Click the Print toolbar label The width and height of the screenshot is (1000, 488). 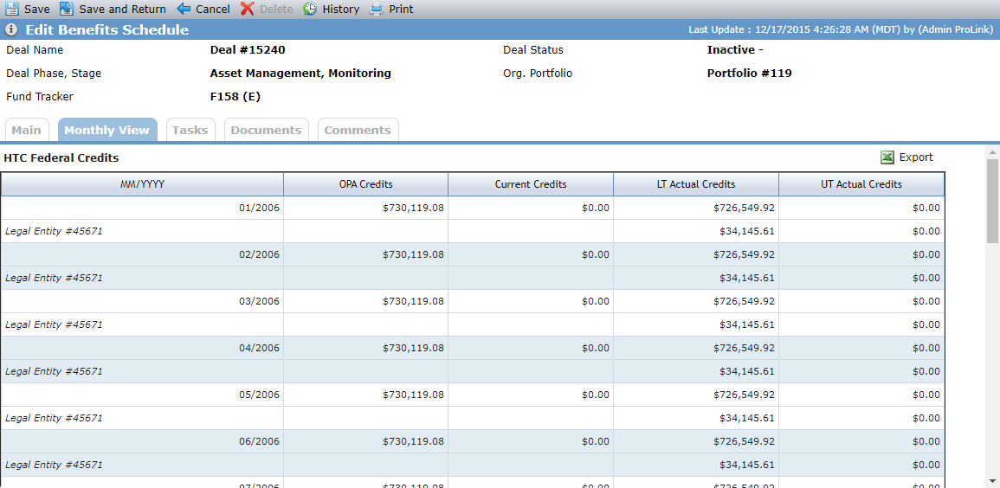pos(401,10)
